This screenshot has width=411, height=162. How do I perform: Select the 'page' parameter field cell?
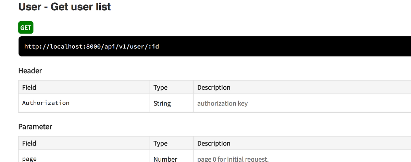tap(29, 159)
